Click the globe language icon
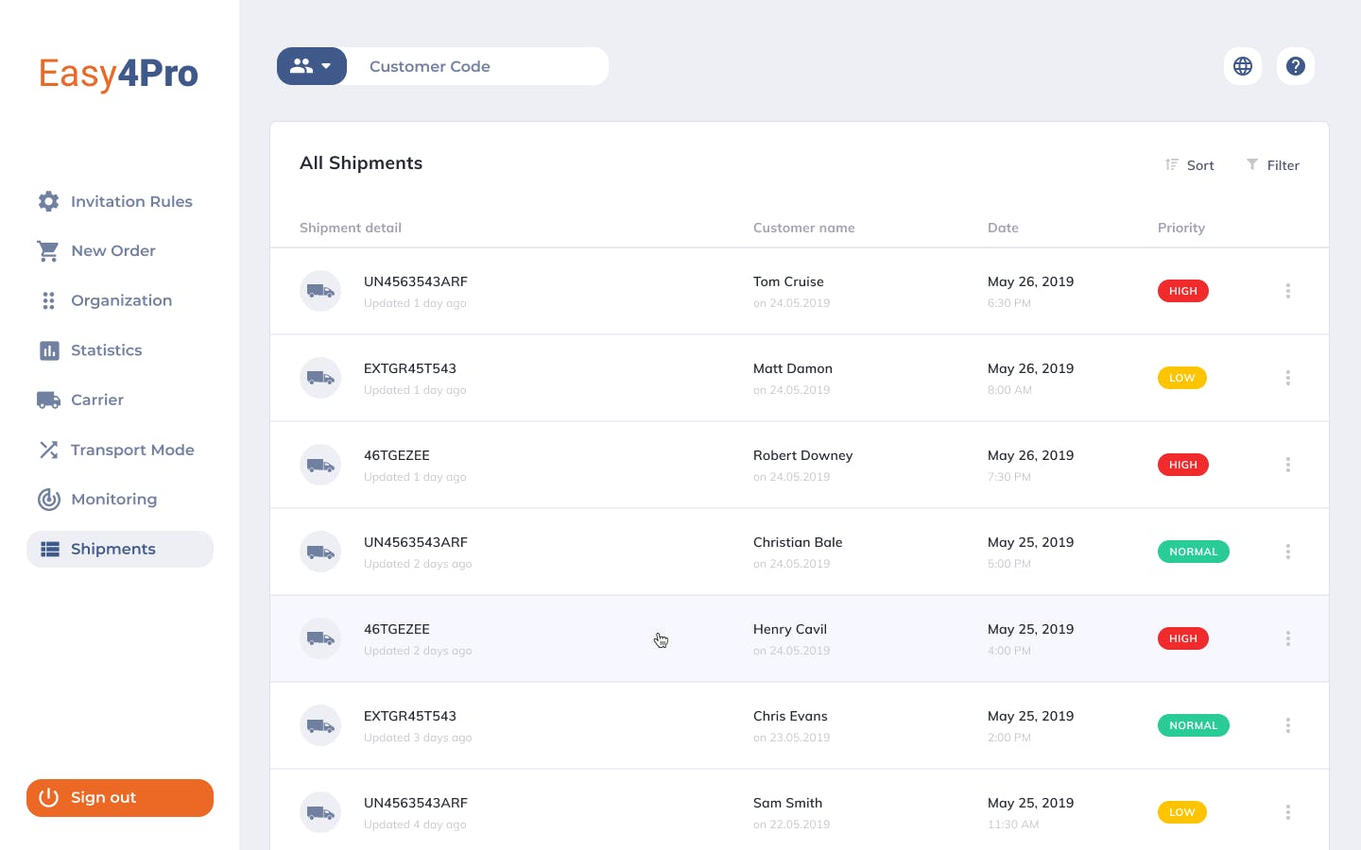 click(x=1243, y=66)
